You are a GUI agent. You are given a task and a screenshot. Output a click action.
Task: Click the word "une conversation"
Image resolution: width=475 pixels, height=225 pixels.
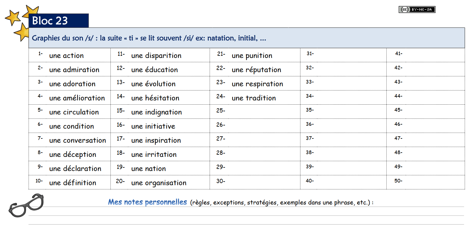78,140
